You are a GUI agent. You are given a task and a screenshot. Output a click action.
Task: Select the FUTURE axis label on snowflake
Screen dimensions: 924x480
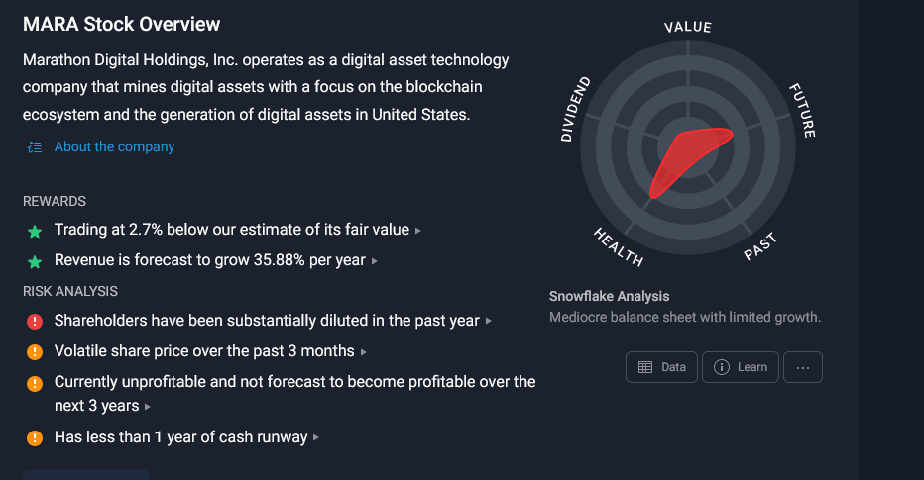pyautogui.click(x=803, y=111)
